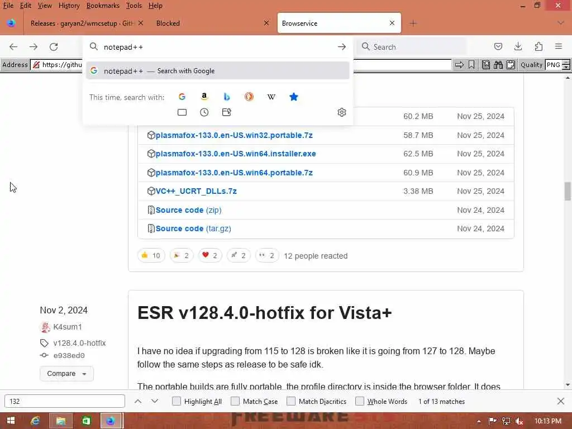The image size is (572, 429).
Task: Search this time with Google icon
Action: [x=182, y=97]
